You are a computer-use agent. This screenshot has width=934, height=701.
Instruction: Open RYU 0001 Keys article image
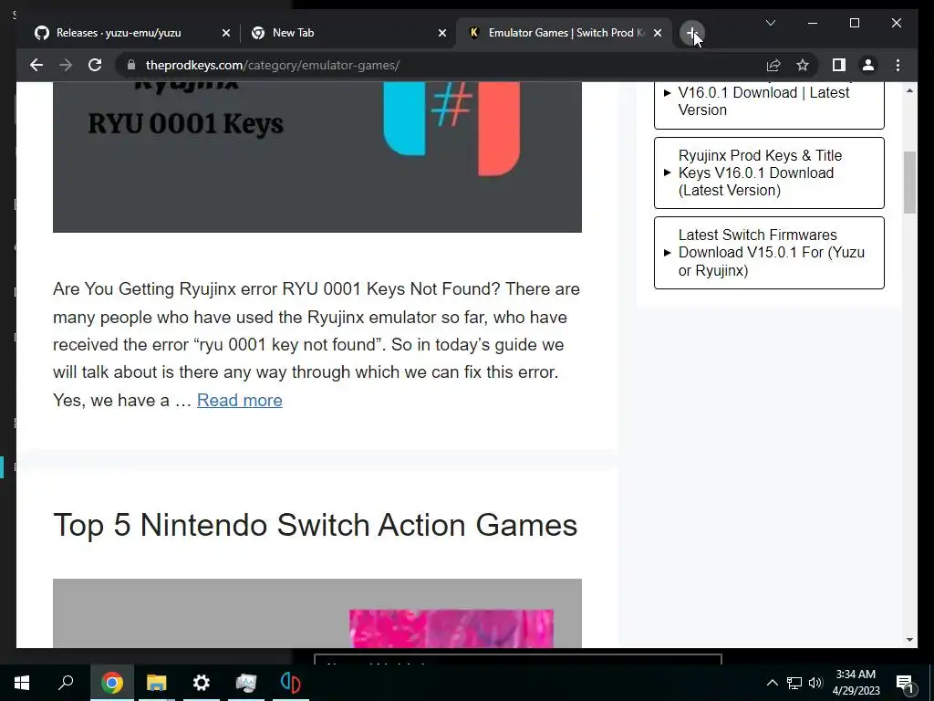(x=317, y=157)
